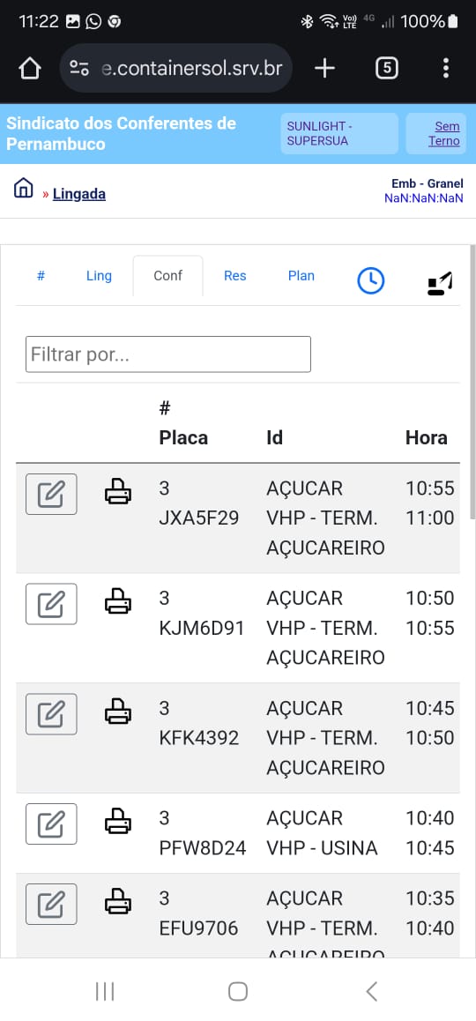This screenshot has height=1021, width=476.
Task: Open the Sem Terno link
Action: tap(444, 133)
